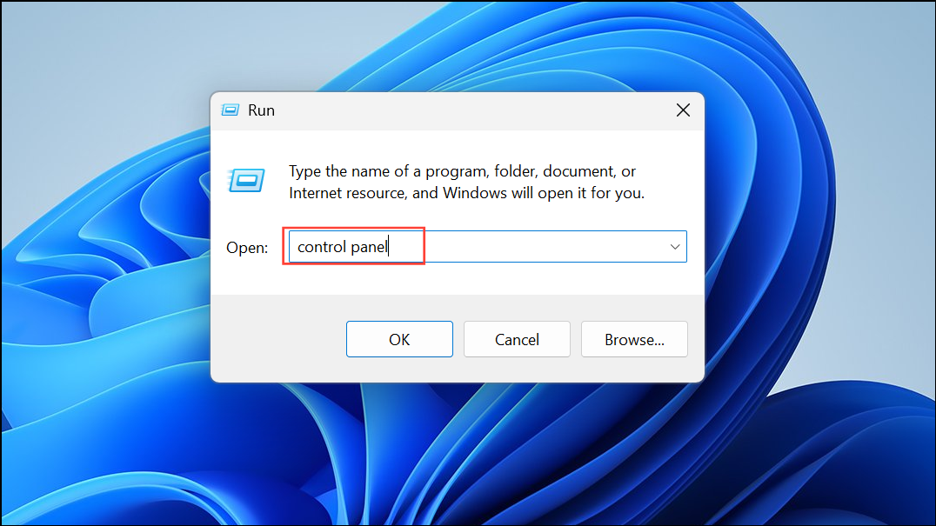Image resolution: width=936 pixels, height=526 pixels.
Task: Click inside the highlighted red input box
Action: [352, 246]
